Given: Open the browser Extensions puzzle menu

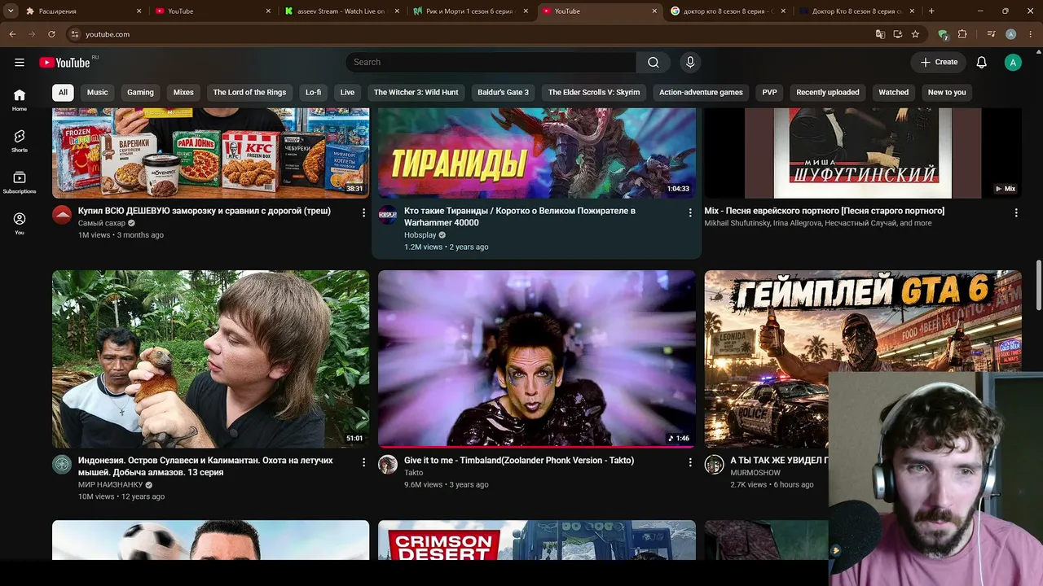Looking at the screenshot, I should click(x=962, y=34).
